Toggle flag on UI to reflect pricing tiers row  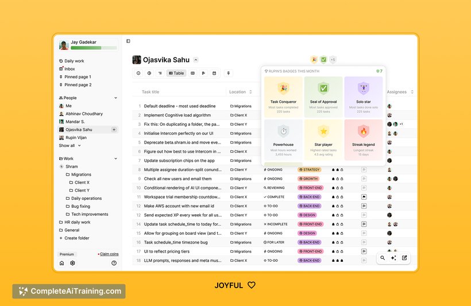(364, 251)
